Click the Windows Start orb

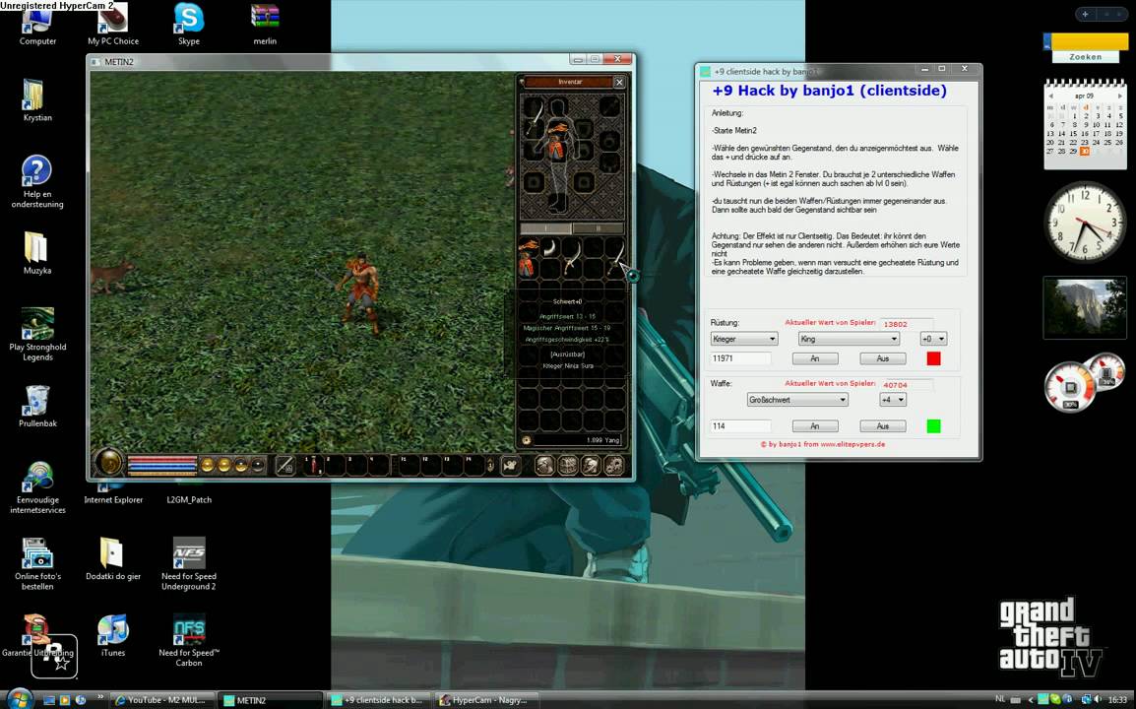20,699
